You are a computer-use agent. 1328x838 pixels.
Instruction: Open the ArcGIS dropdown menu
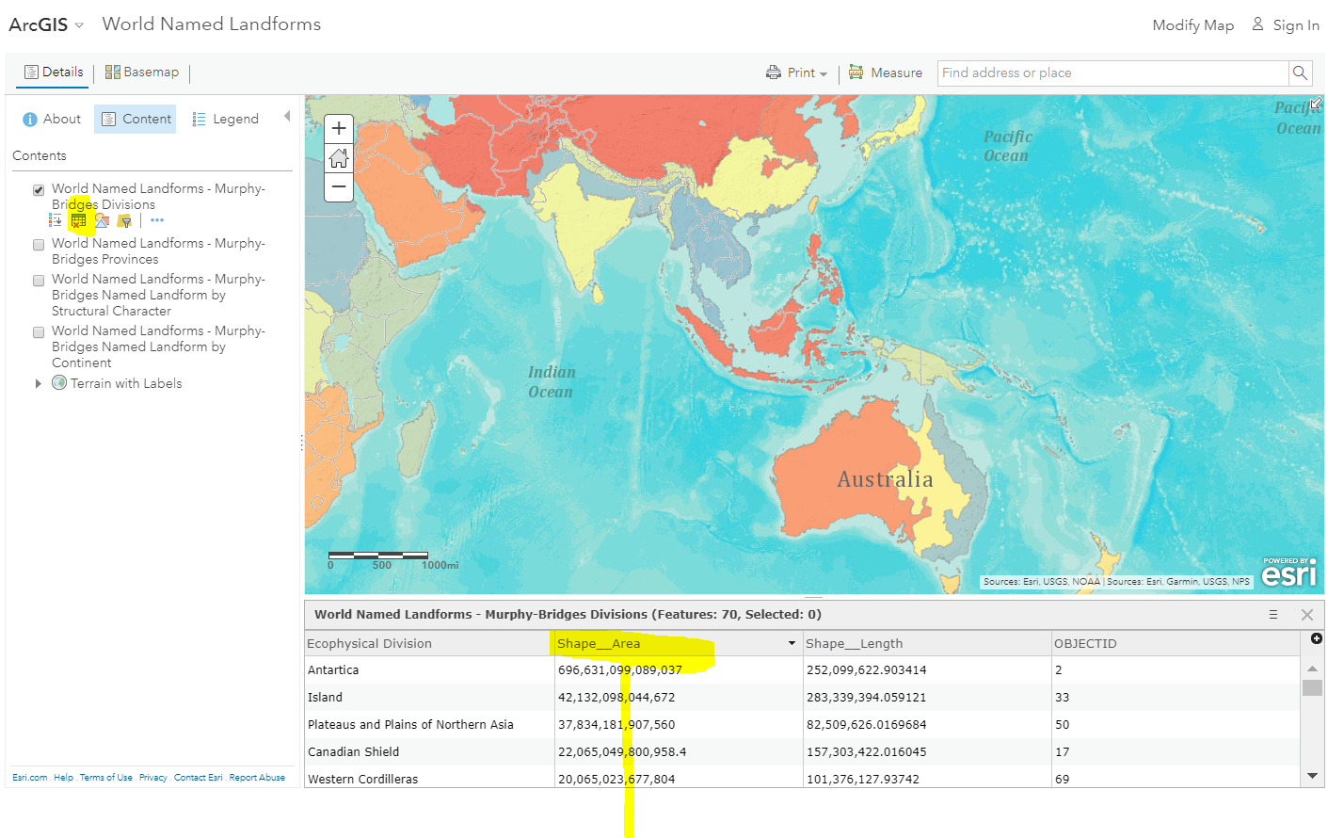tap(46, 24)
